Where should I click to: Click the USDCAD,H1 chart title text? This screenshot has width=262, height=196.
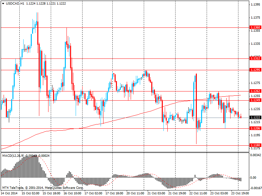(x=15, y=4)
